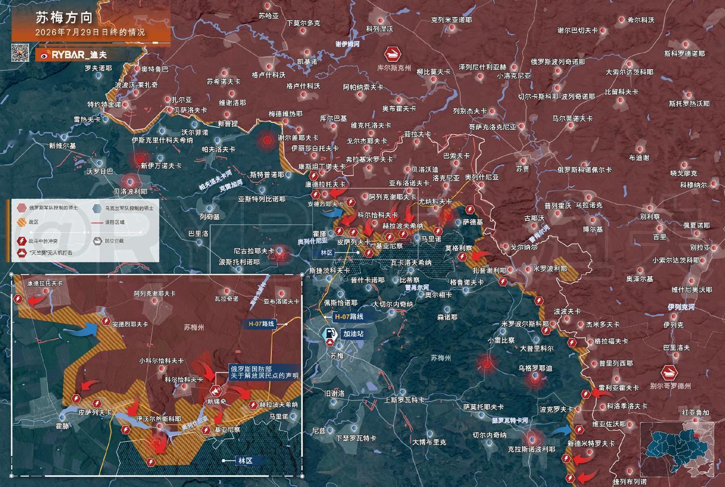Click the blue hexagon legend icon for 乌克兰军队控制的领土
Viewport: 725px width, 487px height.
point(96,208)
